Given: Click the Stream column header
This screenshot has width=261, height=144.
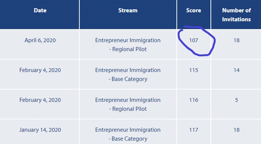Looking at the screenshot, I should (x=128, y=10).
